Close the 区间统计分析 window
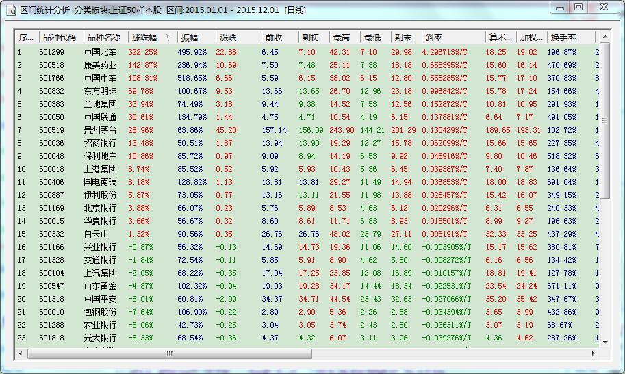Viewport: 625px width, 374px height. [x=604, y=8]
